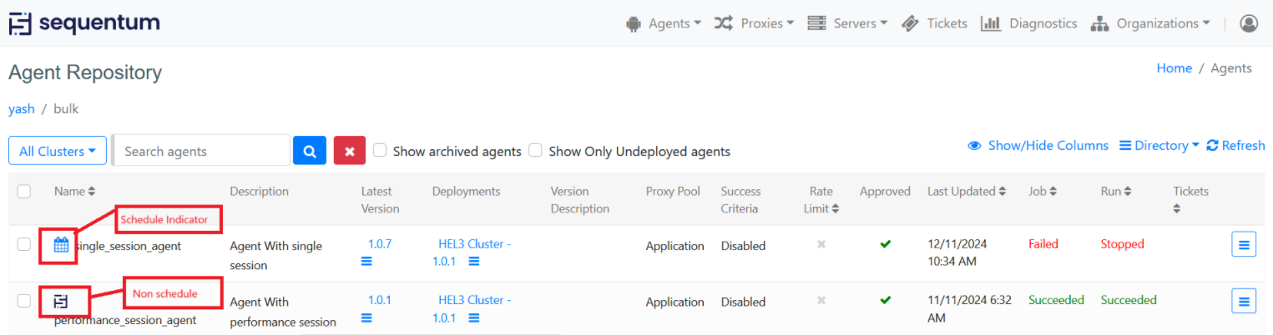Enable Show archived agents checkbox
Image resolution: width=1273 pixels, height=335 pixels.
[x=380, y=151]
